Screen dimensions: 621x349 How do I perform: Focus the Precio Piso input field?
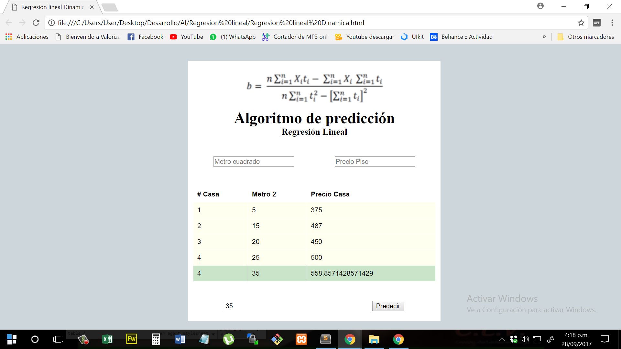click(375, 162)
